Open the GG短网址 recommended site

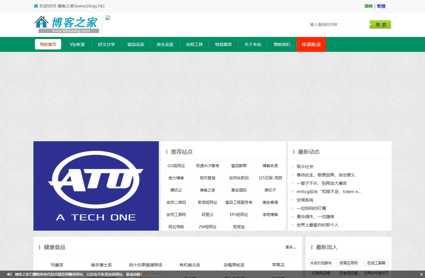pyautogui.click(x=176, y=166)
